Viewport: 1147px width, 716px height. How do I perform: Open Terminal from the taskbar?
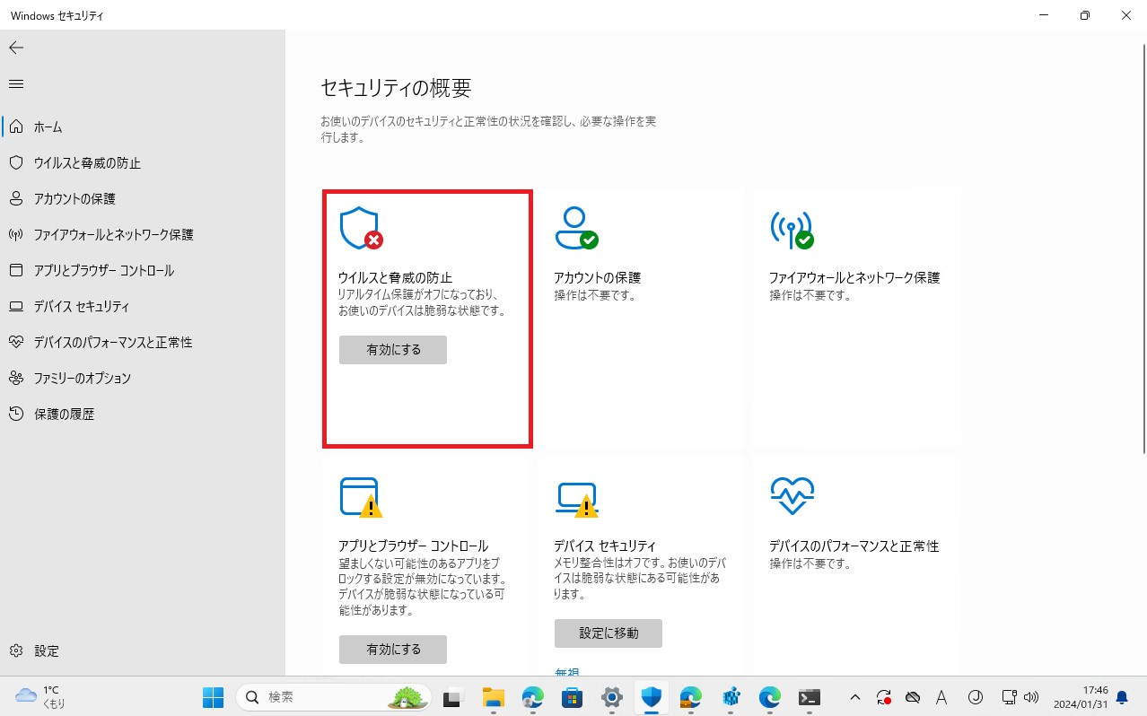coord(810,697)
